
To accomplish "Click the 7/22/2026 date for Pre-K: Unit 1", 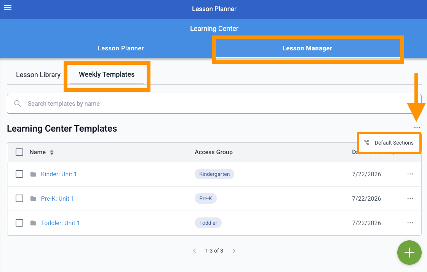I will 366,199.
